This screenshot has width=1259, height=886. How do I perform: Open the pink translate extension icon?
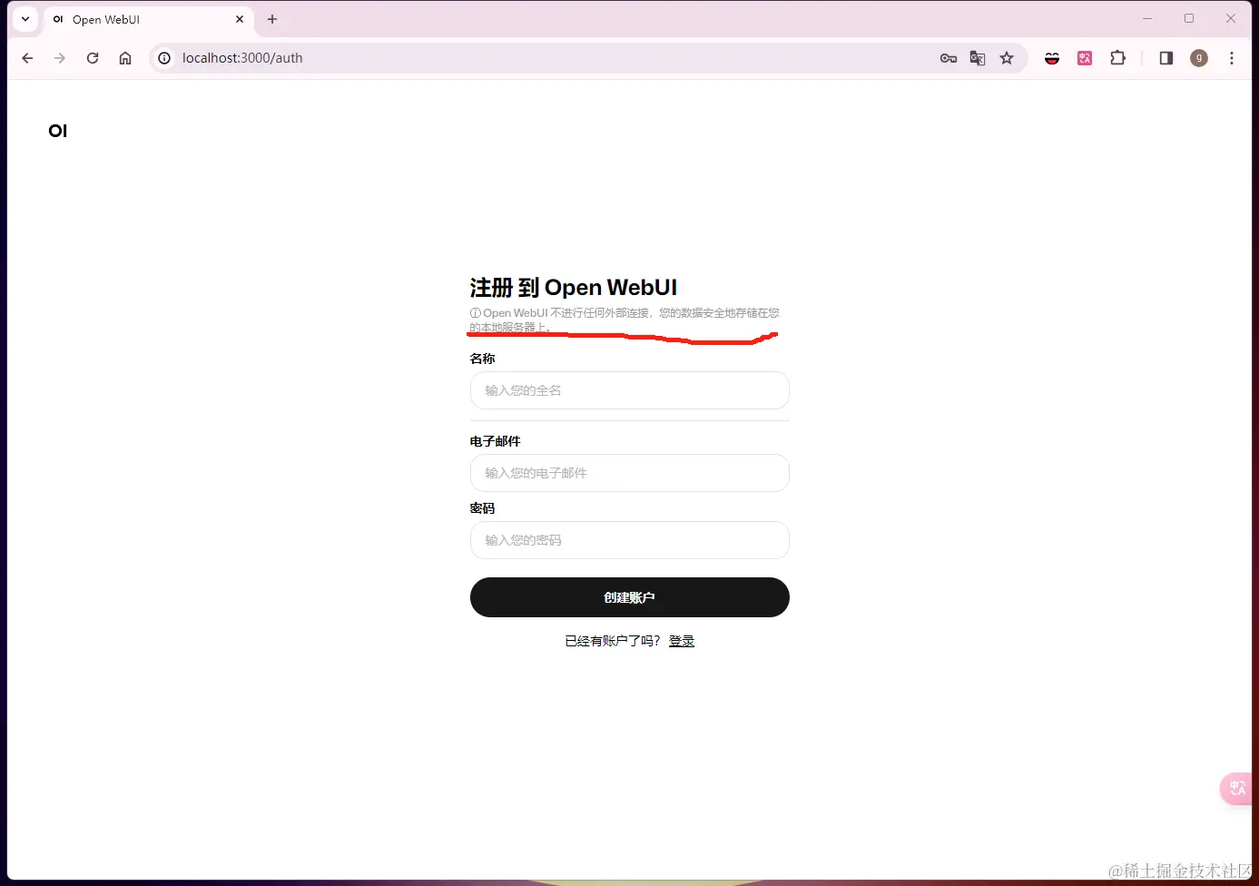(x=1085, y=58)
